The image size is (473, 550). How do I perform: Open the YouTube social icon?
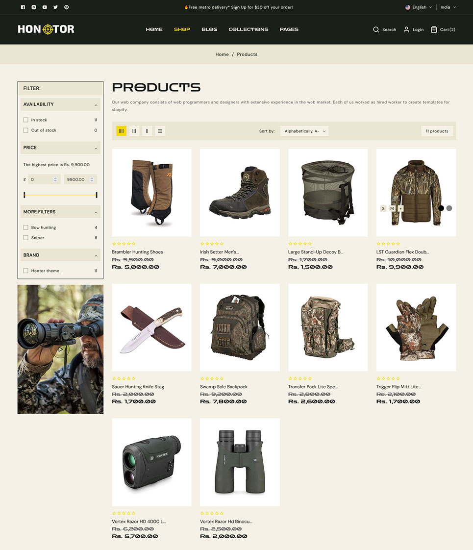(x=45, y=7)
